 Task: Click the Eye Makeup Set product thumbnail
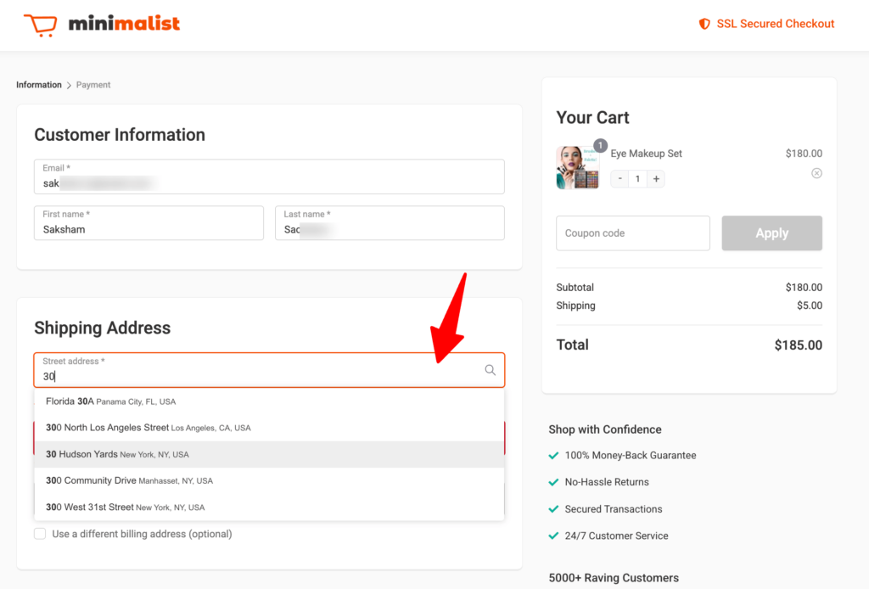click(577, 168)
